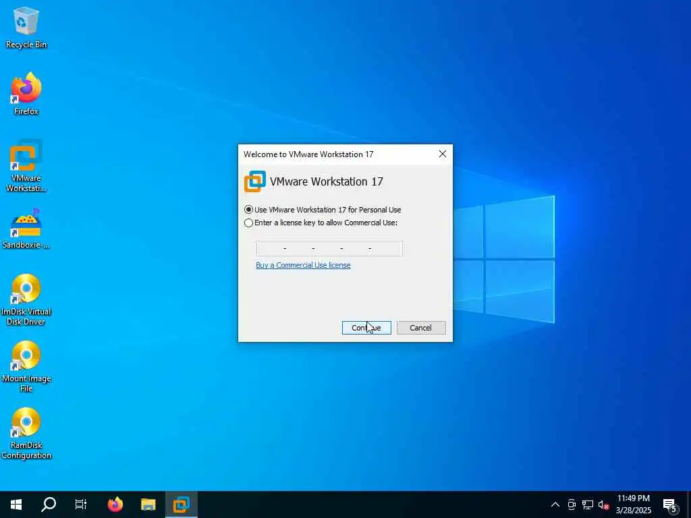The height and width of the screenshot is (518, 691).
Task: Open the network status tray icon
Action: (588, 505)
